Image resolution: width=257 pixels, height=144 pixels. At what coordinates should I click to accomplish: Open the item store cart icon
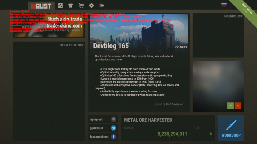pyautogui.click(x=81, y=6)
